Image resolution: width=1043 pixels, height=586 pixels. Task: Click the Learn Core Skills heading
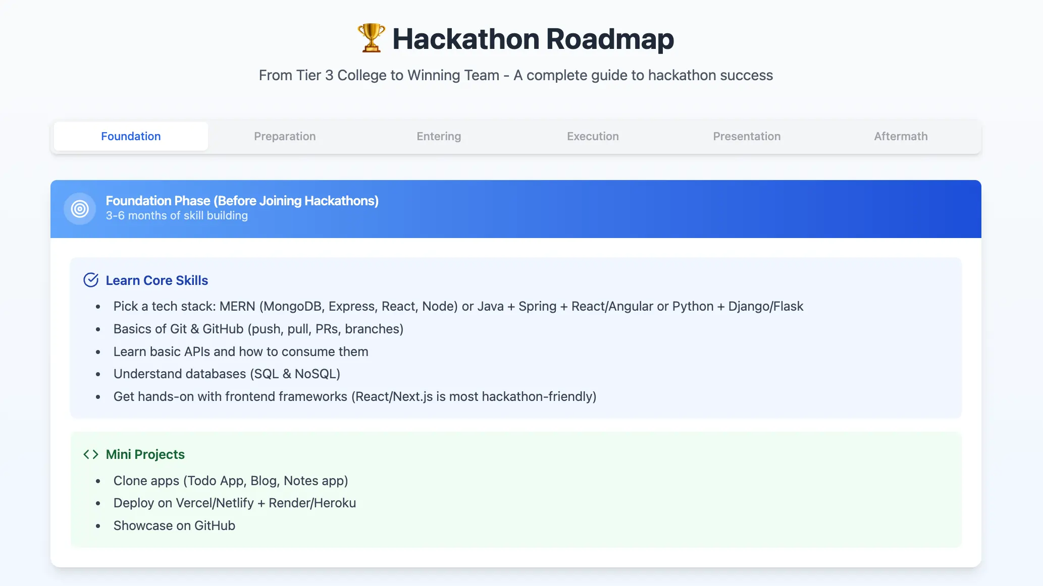coord(157,280)
